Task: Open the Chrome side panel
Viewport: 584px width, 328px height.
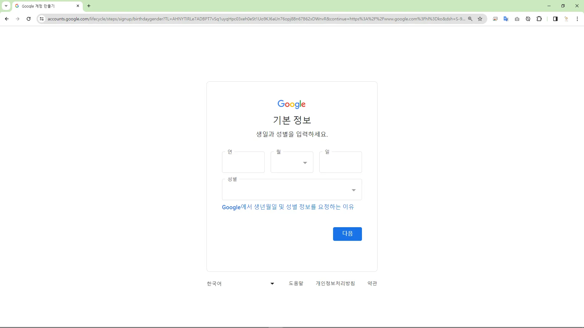Action: [x=555, y=19]
